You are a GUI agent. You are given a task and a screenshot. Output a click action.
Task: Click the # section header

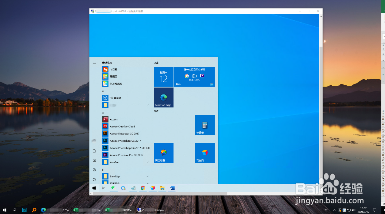[x=103, y=91]
